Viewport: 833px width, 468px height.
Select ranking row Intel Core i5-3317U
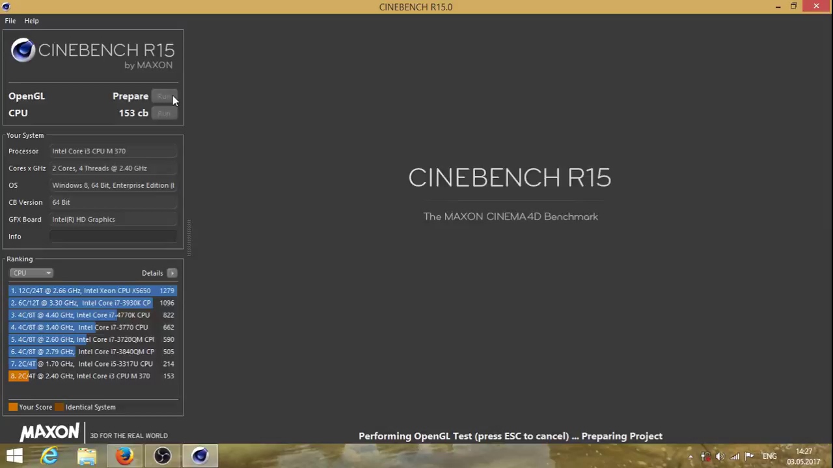pyautogui.click(x=92, y=364)
